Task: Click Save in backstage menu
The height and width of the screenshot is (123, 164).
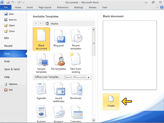Action: coord(9,14)
